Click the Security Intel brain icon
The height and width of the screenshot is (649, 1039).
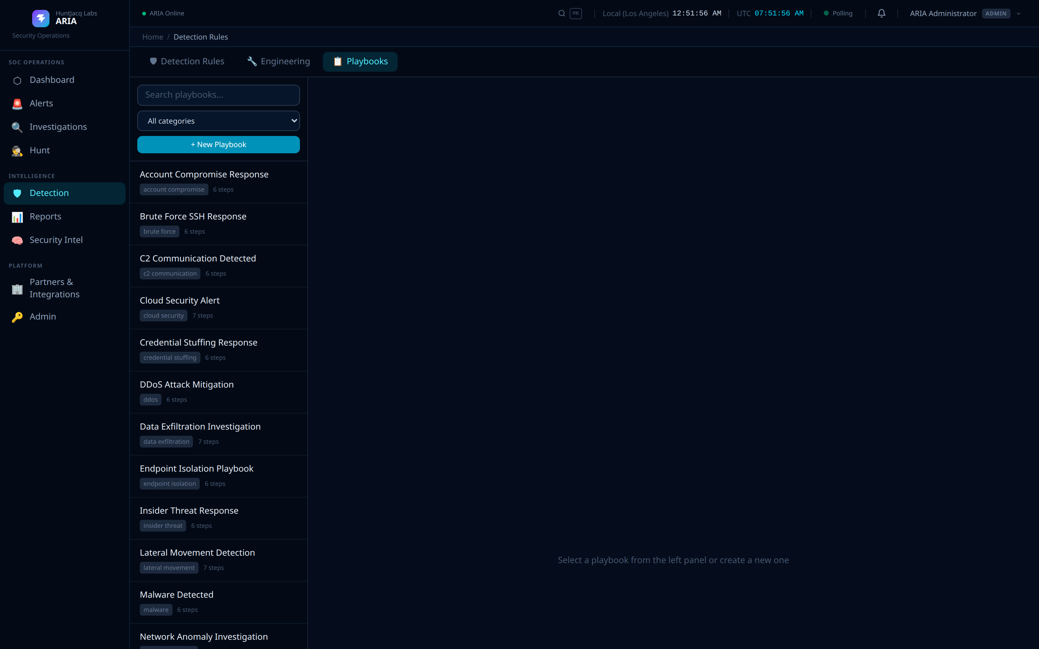pyautogui.click(x=17, y=240)
